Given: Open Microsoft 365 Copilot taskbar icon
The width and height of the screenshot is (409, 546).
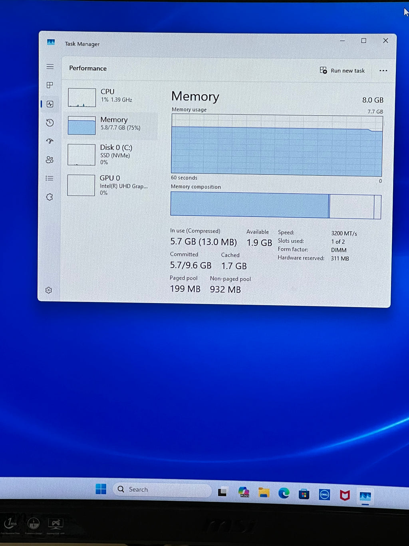Looking at the screenshot, I should [244, 492].
